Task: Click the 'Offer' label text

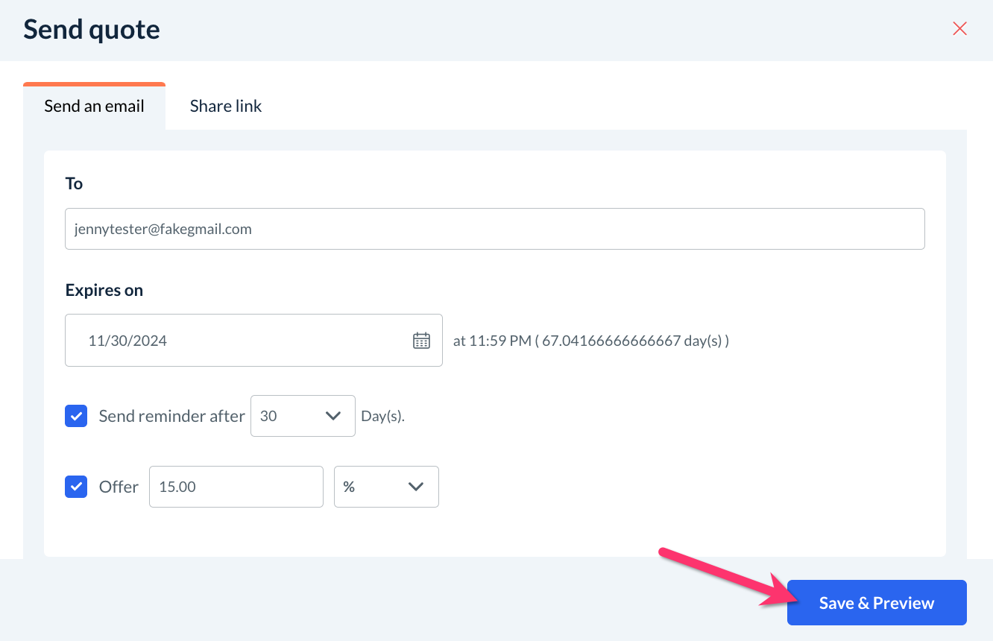Action: pos(119,487)
